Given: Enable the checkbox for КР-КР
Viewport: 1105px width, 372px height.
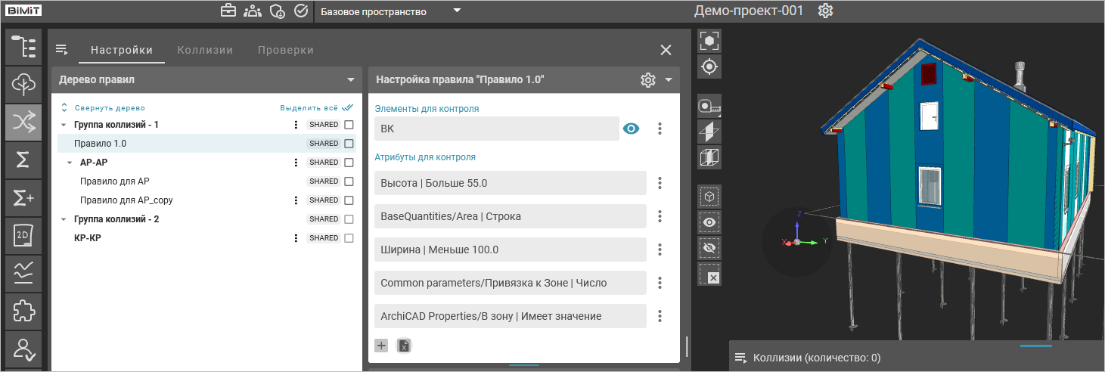Looking at the screenshot, I should click(349, 238).
